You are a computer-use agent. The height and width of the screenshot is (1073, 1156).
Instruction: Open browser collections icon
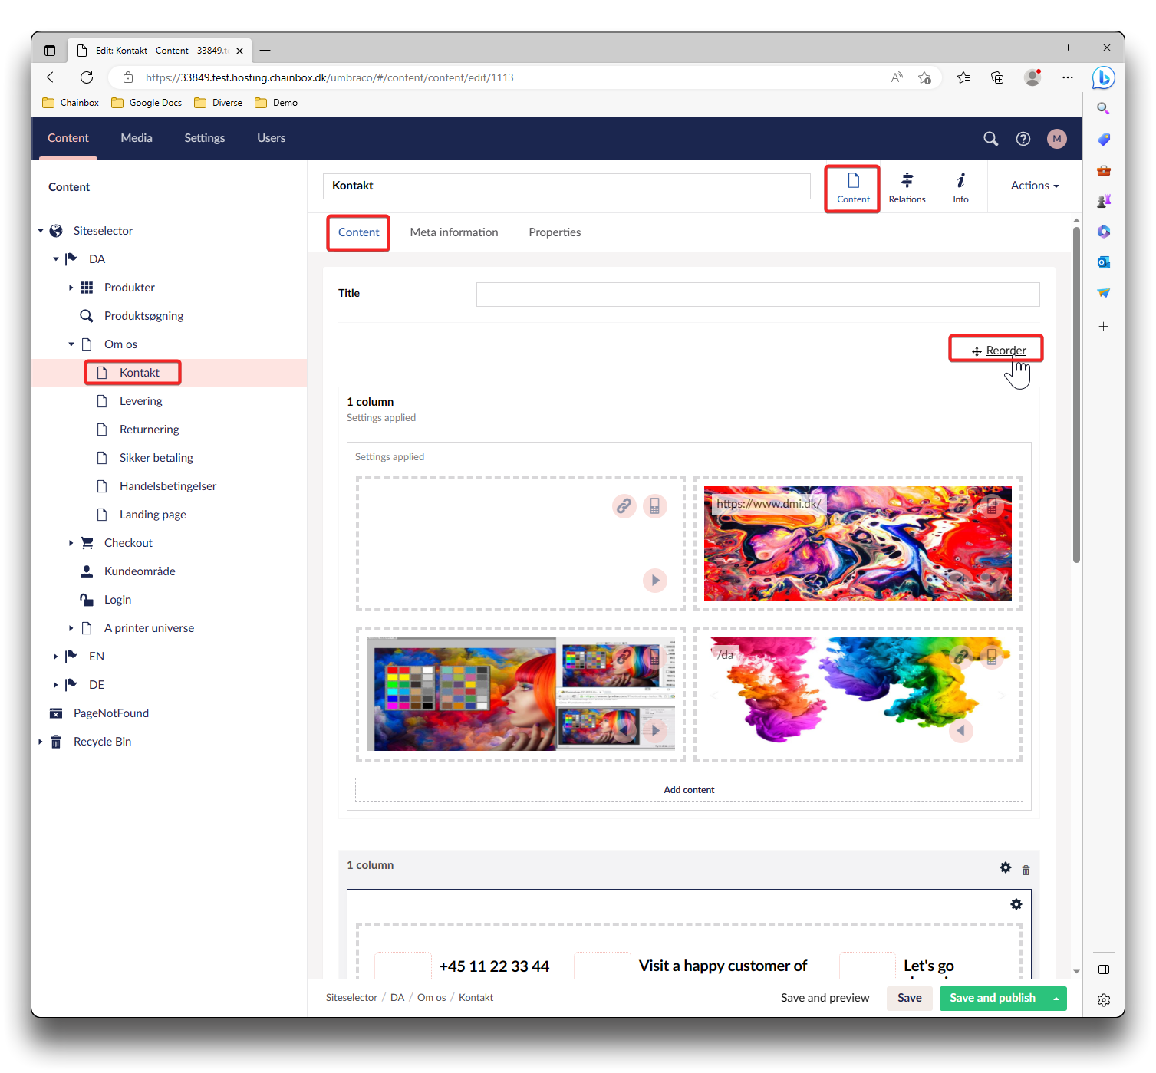click(x=996, y=77)
